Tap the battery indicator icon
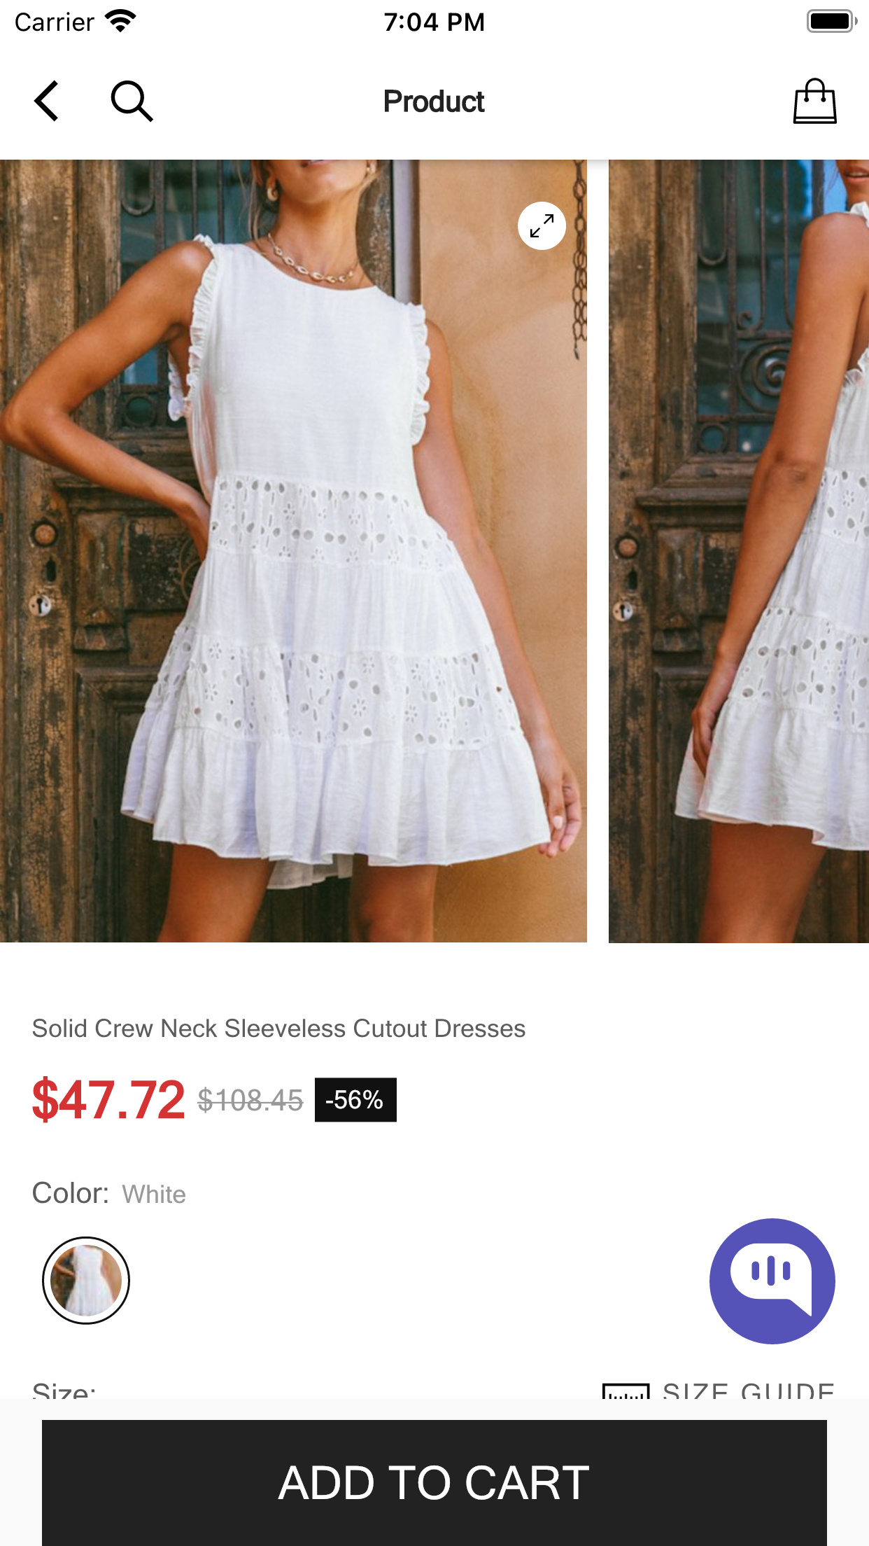 coord(831,22)
